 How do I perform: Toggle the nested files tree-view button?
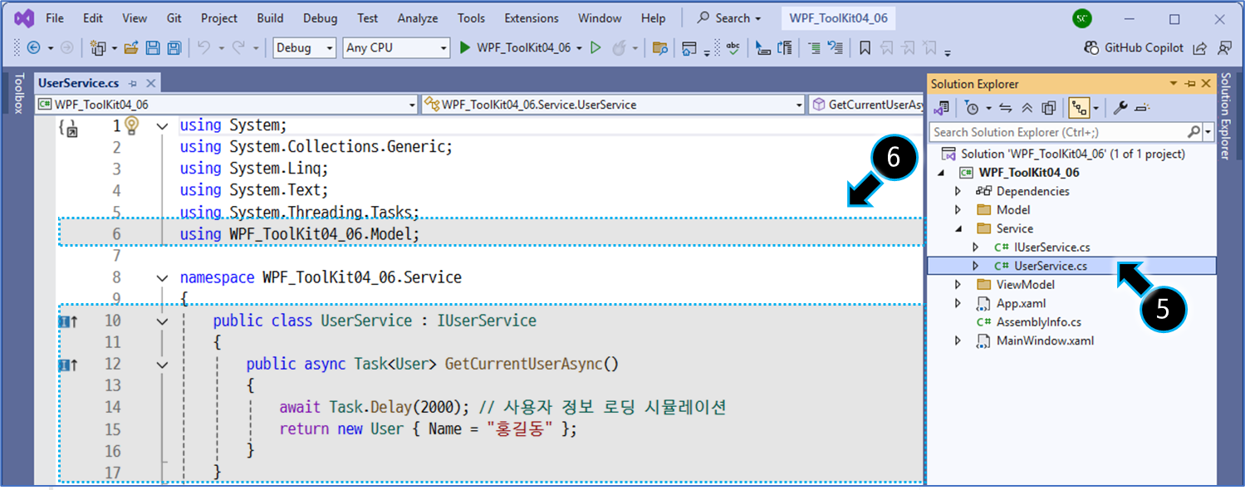[x=1078, y=108]
